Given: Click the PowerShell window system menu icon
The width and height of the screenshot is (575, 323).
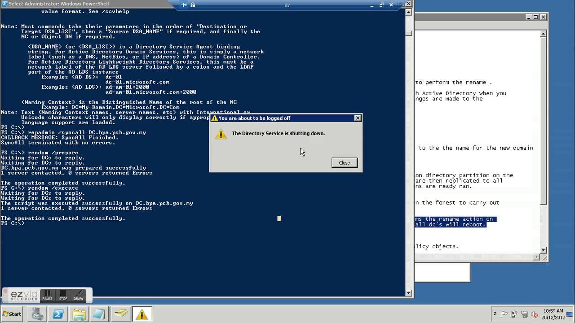Looking at the screenshot, I should click(4, 4).
